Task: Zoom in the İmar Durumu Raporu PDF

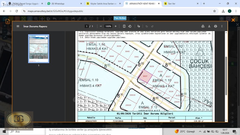Action: click(x=115, y=26)
